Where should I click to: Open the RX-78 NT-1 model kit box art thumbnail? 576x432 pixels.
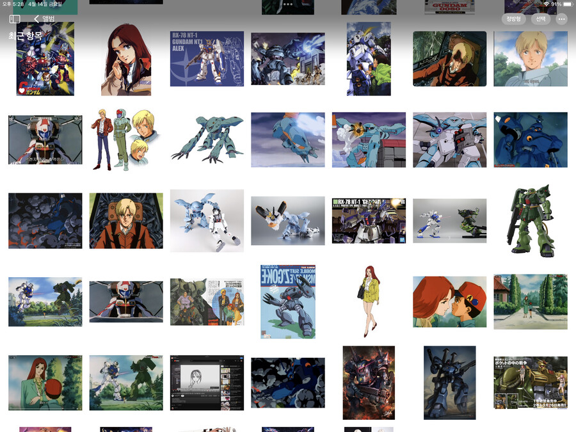369,221
